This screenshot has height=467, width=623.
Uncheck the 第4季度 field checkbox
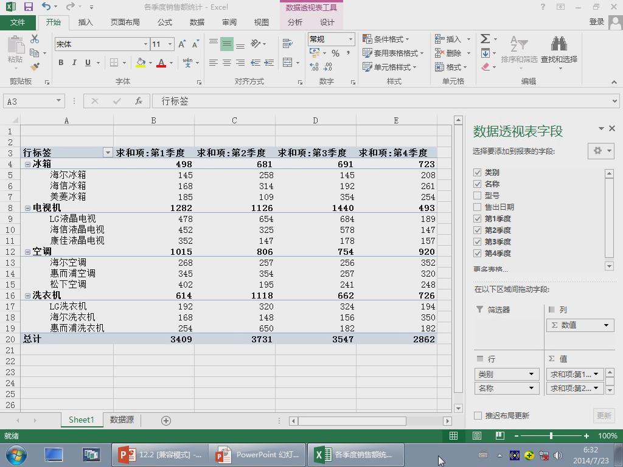pyautogui.click(x=477, y=253)
